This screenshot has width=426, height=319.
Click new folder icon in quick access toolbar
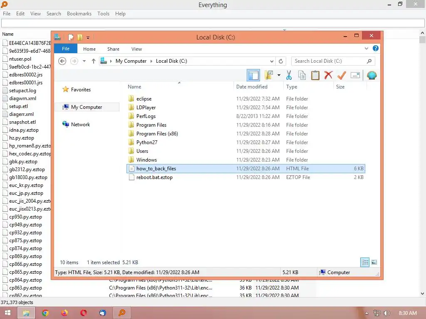[80, 37]
